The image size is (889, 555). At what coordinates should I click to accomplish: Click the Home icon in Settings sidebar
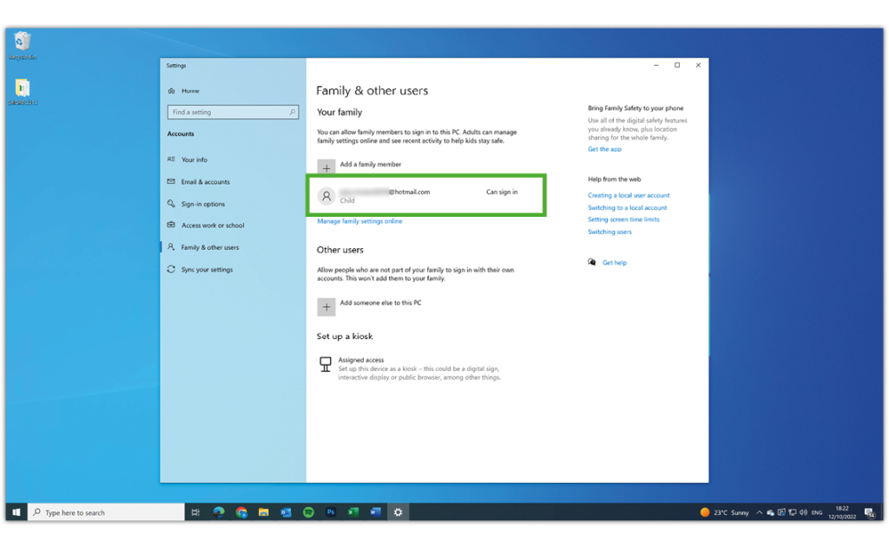point(172,91)
